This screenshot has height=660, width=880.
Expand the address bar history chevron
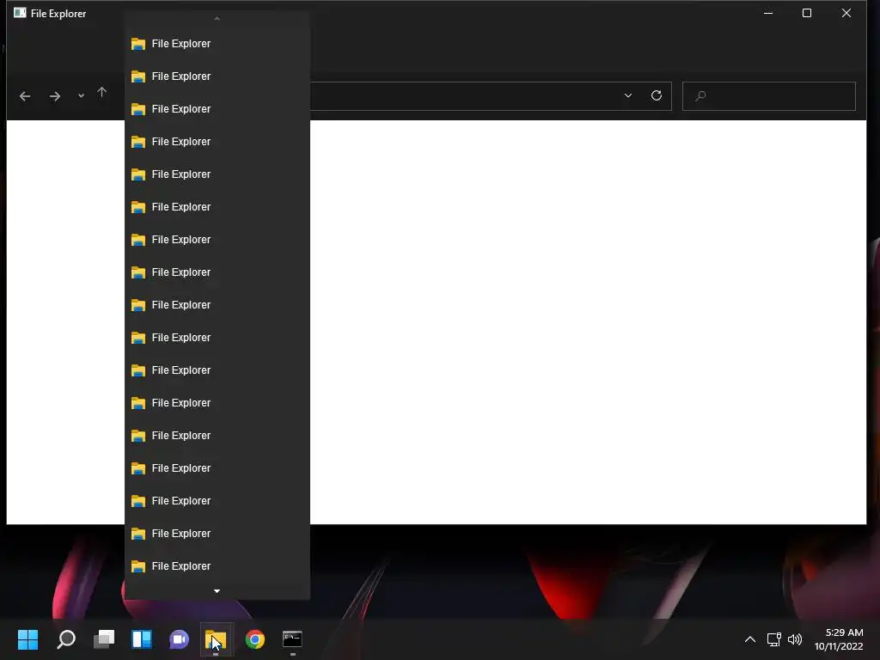pyautogui.click(x=628, y=95)
